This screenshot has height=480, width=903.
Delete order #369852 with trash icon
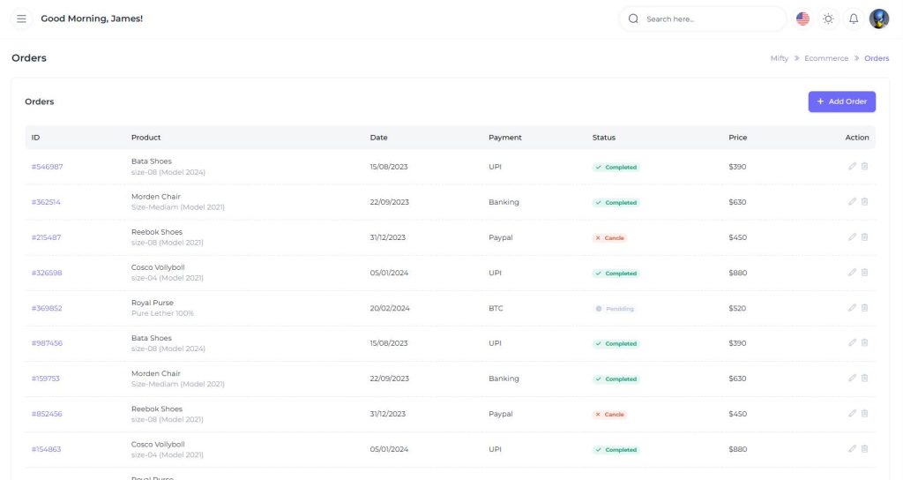[864, 308]
